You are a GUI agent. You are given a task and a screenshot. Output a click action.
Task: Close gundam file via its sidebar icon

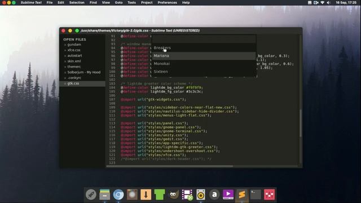coord(65,45)
